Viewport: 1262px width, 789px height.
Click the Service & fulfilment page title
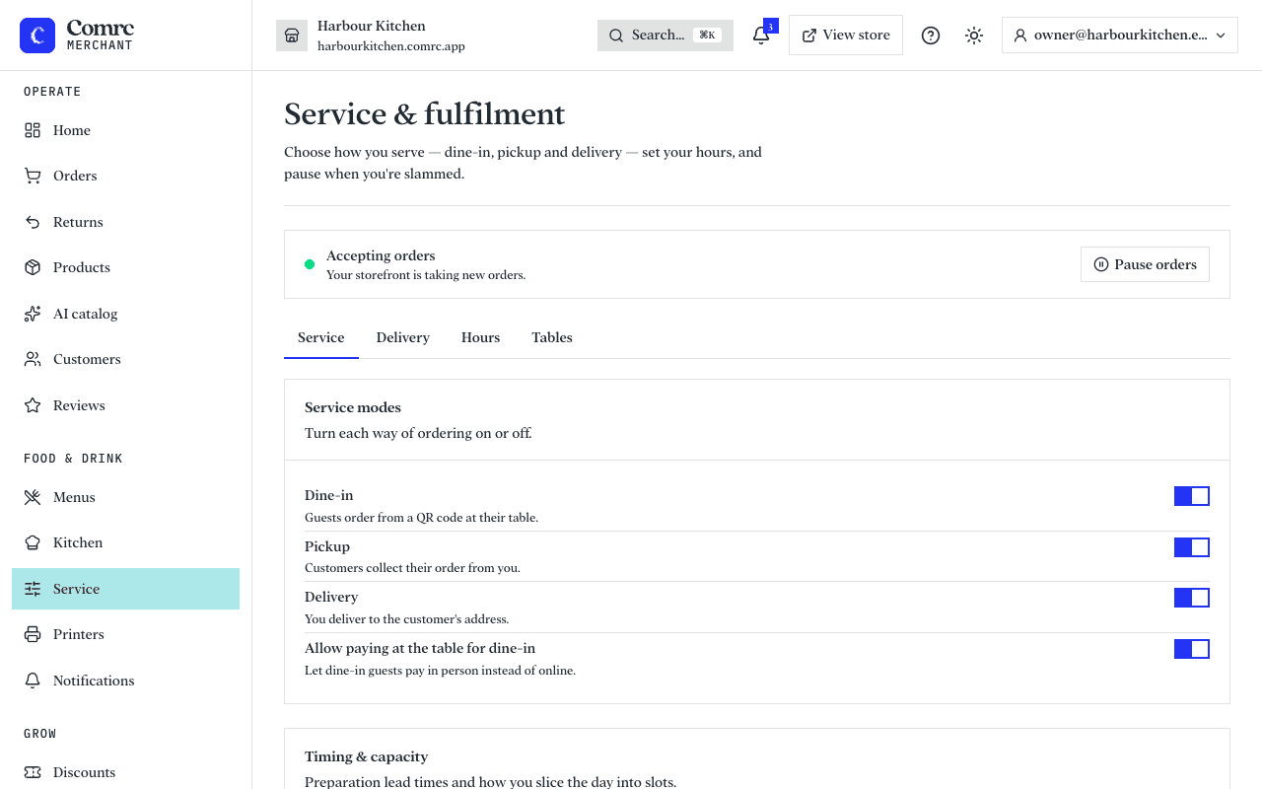(x=425, y=114)
